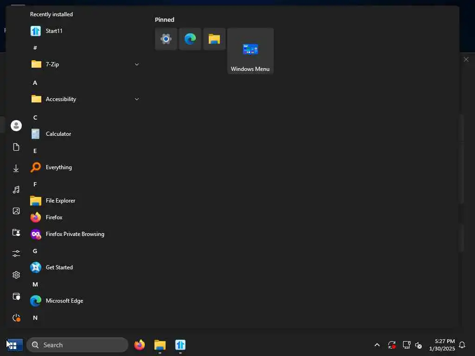Open Downloads from the sidebar
Viewport: 475px width, 356px height.
point(16,168)
